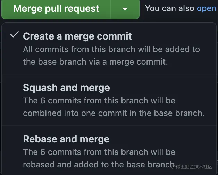Screen dimensions: 218x175
Task: Pick the "Rebase and merge" option
Action: point(66,139)
